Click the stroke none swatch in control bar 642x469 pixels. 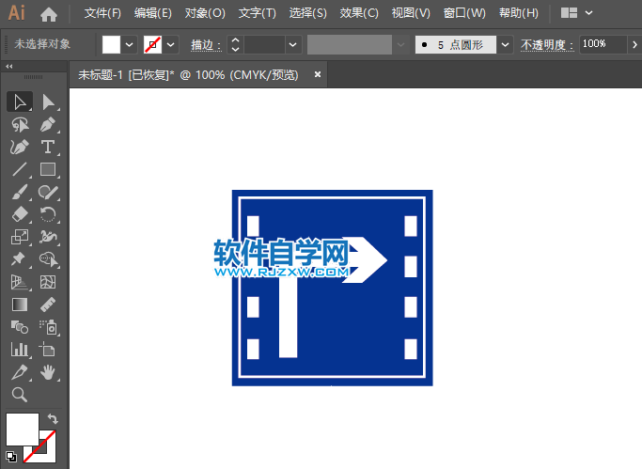coord(152,44)
